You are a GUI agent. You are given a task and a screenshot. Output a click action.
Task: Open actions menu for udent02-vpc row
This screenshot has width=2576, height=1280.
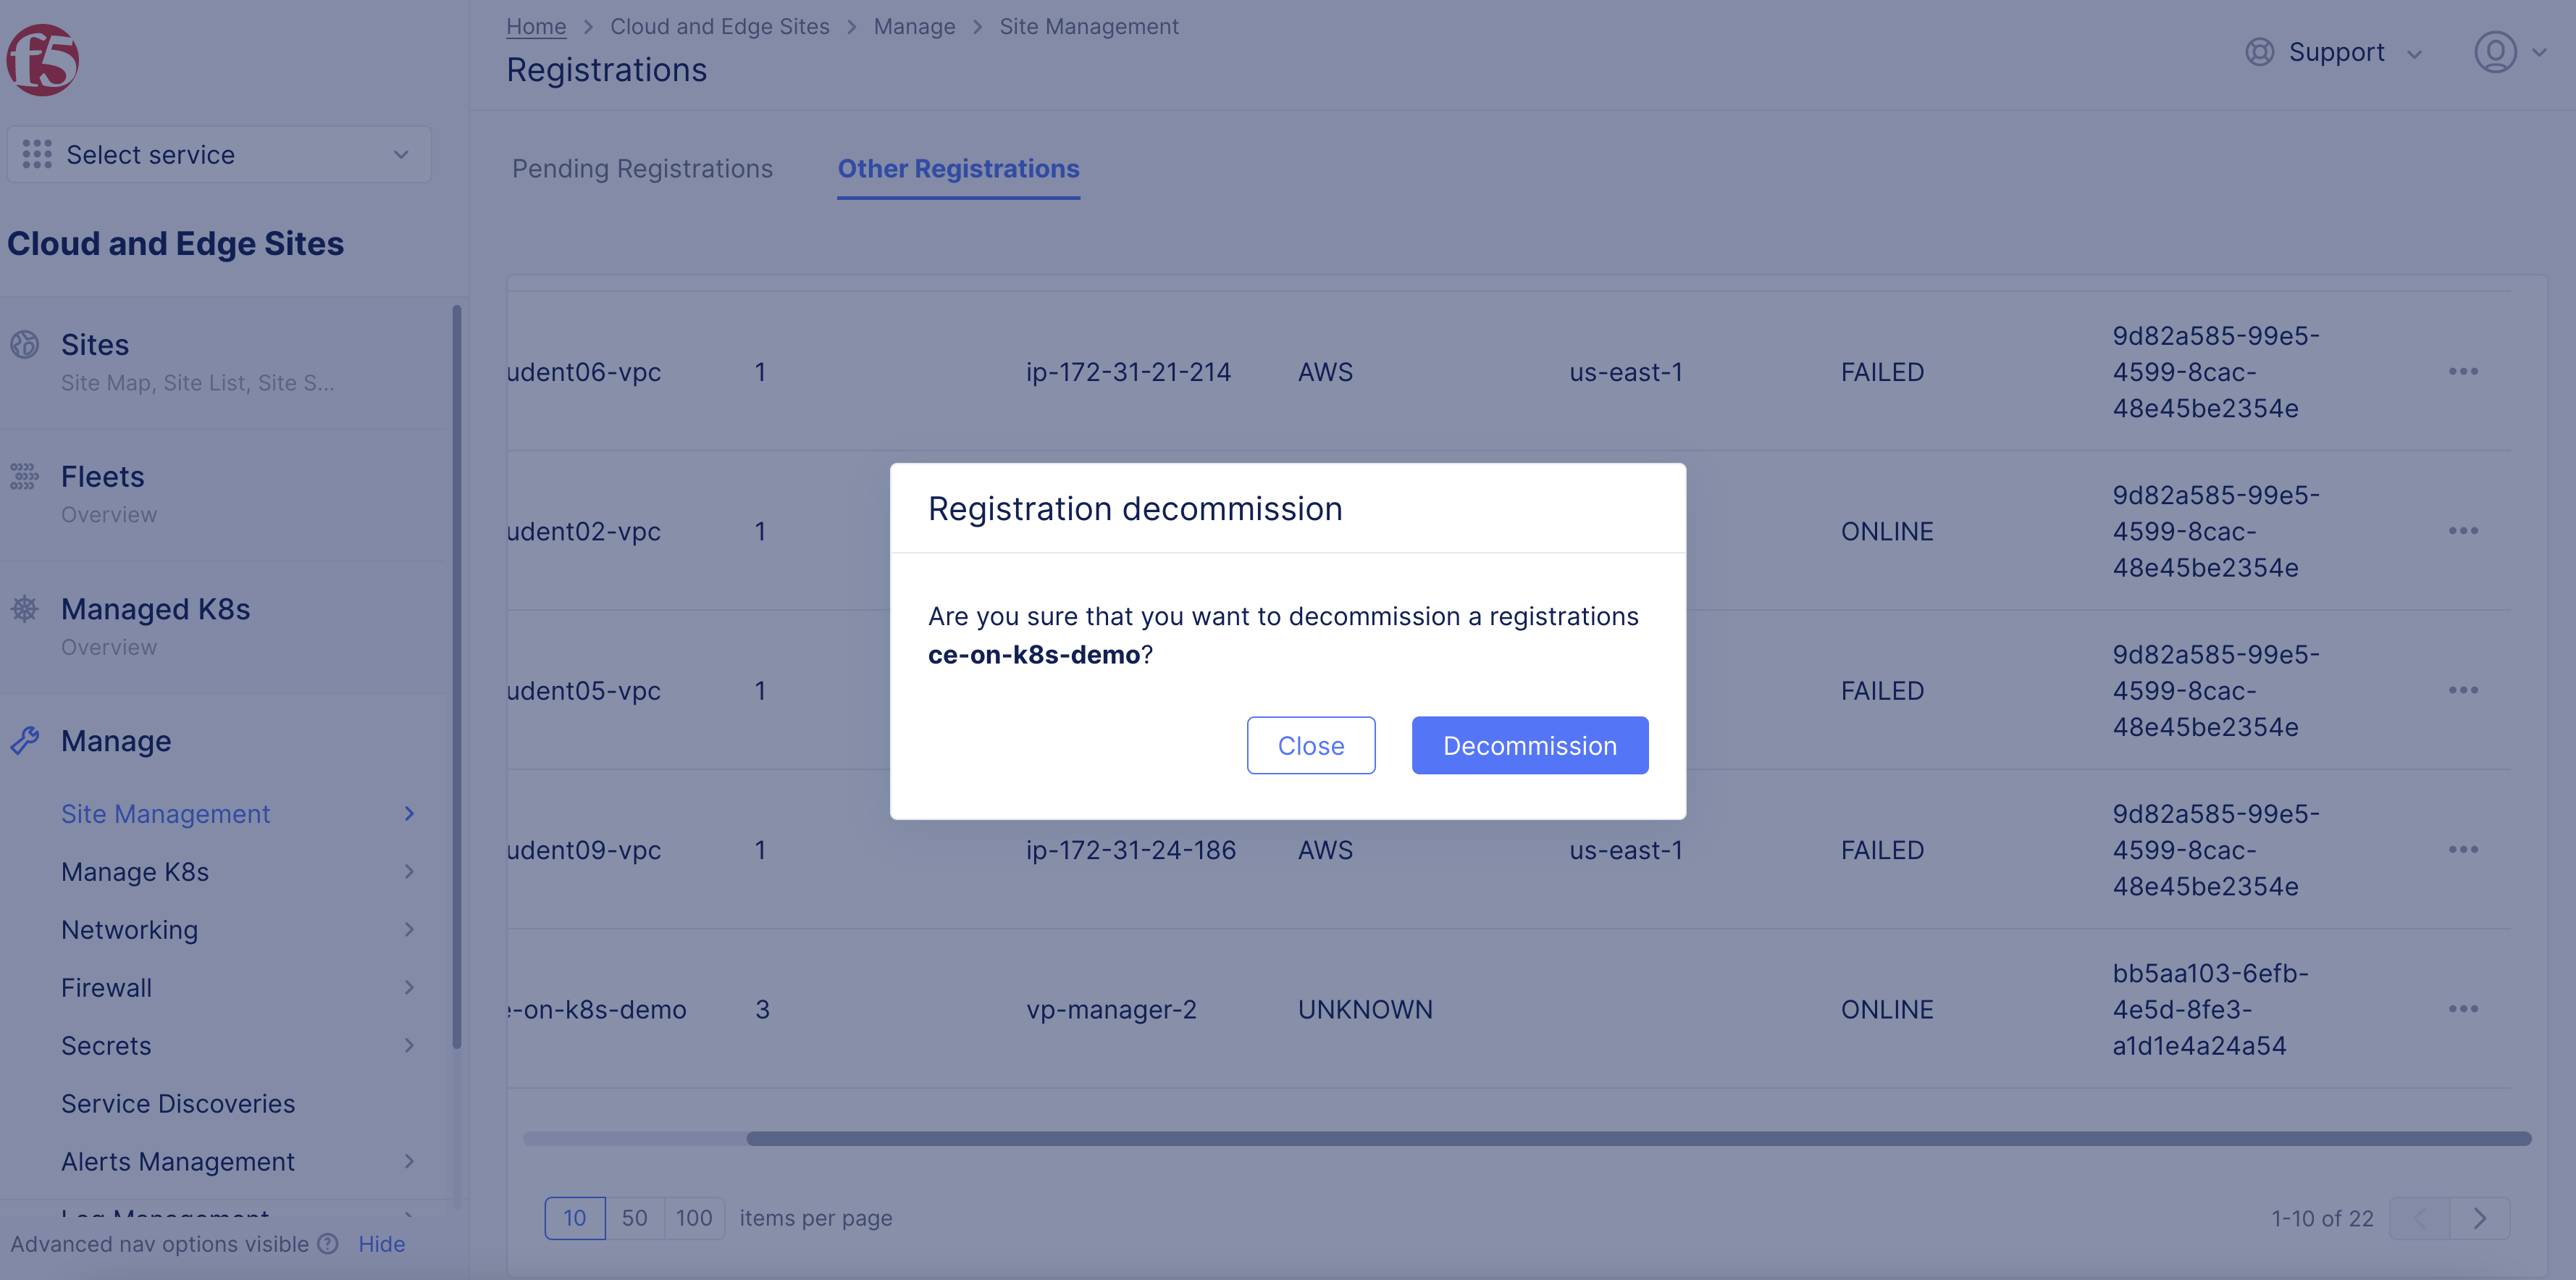(x=2463, y=531)
